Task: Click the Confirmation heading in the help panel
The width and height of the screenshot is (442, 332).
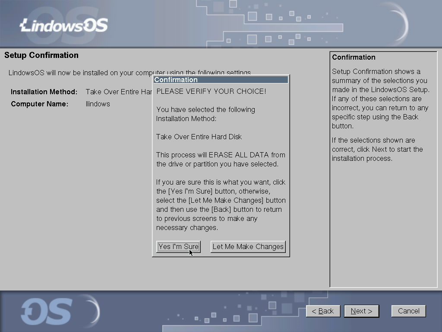Action: click(x=354, y=57)
